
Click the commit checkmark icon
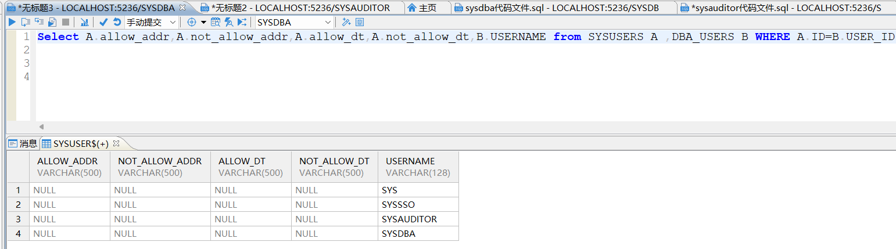(103, 22)
